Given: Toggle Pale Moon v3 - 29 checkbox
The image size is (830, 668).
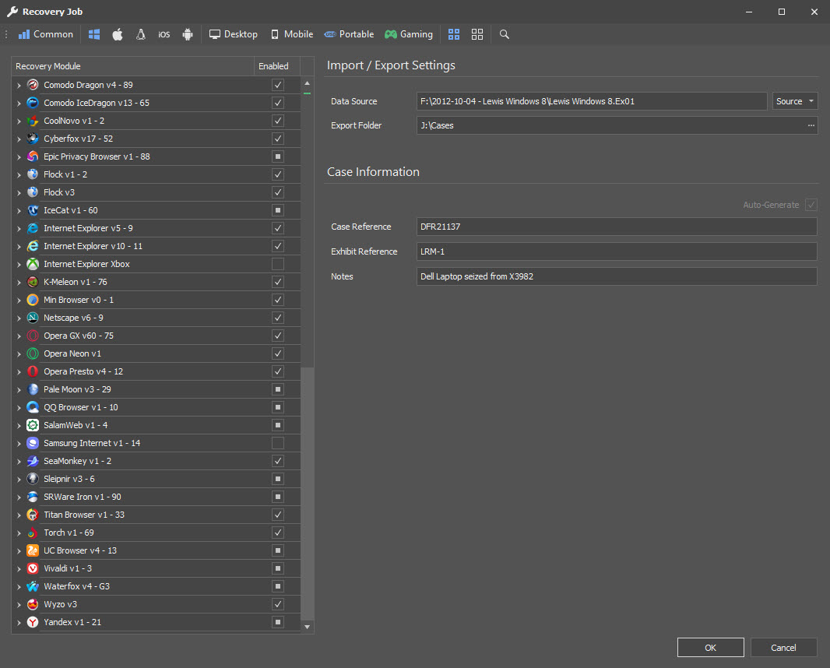Looking at the screenshot, I should pyautogui.click(x=278, y=389).
